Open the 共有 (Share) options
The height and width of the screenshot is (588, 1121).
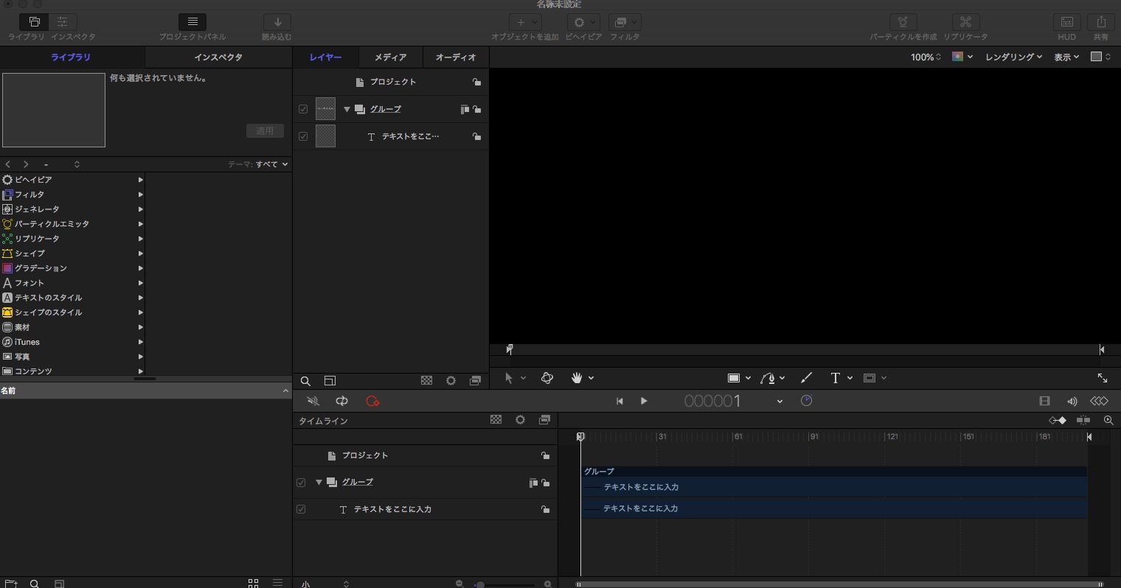[1102, 21]
